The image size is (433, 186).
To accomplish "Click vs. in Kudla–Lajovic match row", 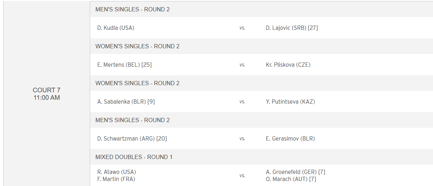I will click(242, 28).
